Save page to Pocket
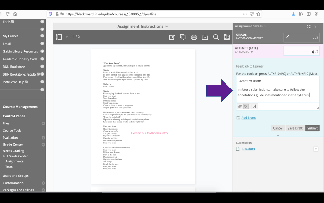The image size is (324, 203). tap(251, 14)
